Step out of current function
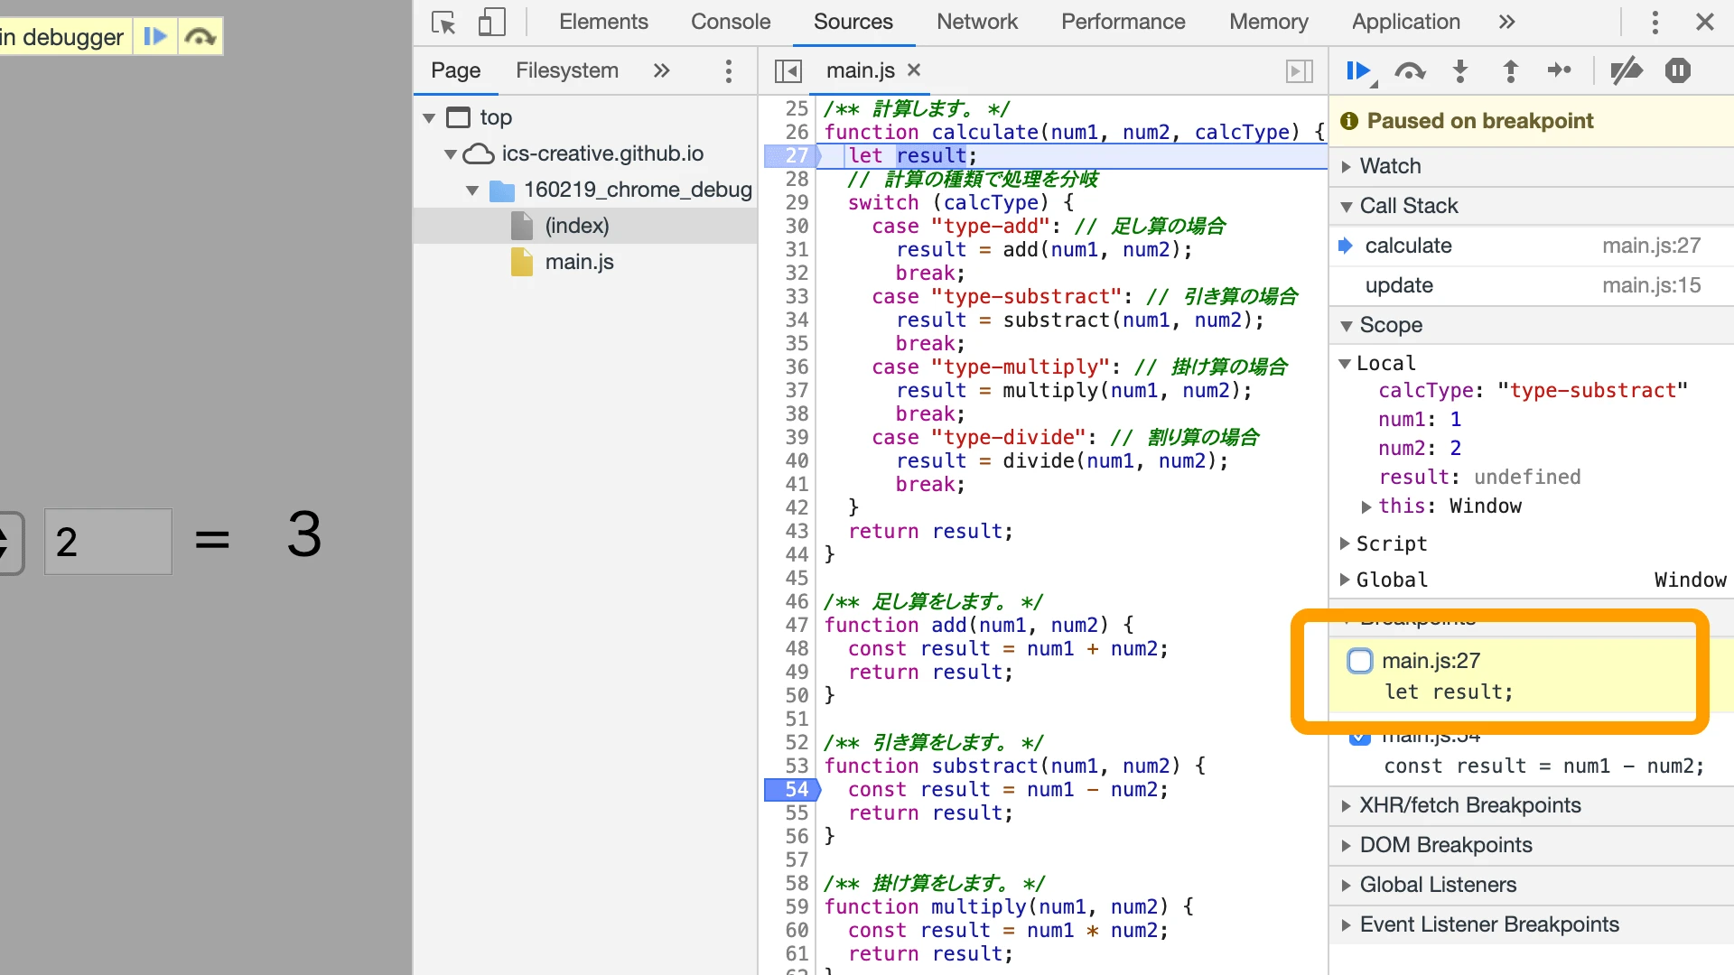This screenshot has height=975, width=1734. [1510, 70]
